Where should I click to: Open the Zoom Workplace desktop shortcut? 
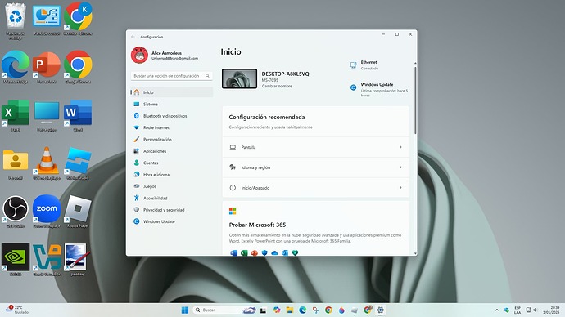(47, 212)
